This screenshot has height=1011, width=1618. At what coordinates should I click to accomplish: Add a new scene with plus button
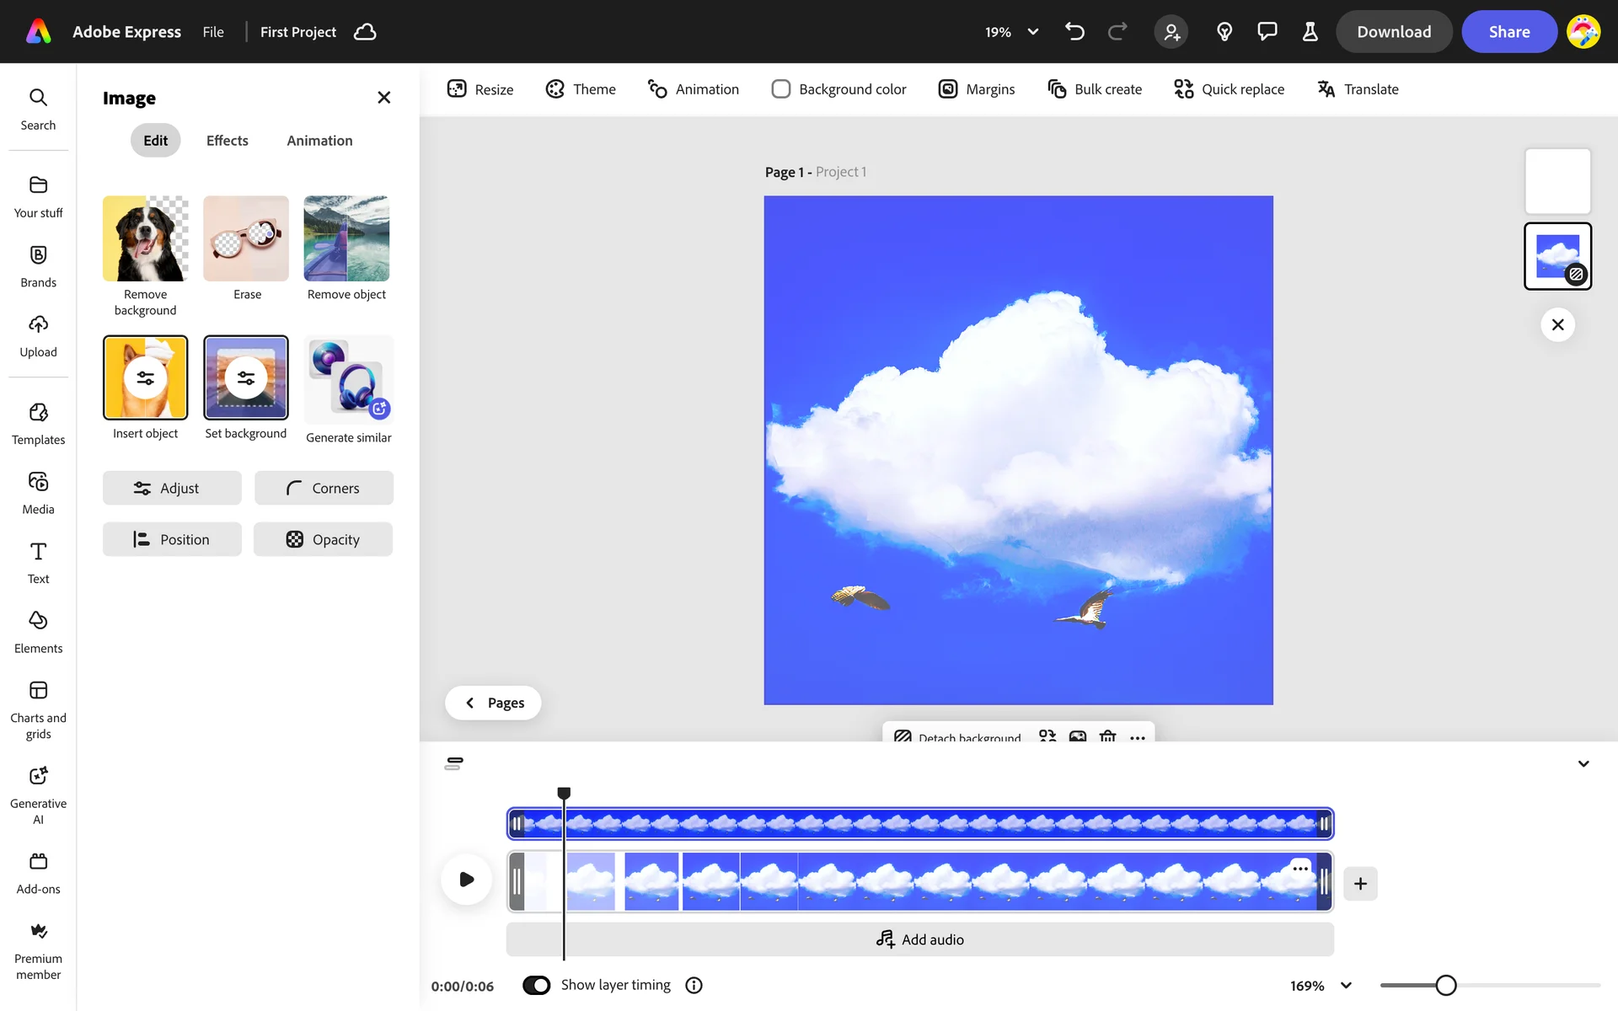point(1360,884)
